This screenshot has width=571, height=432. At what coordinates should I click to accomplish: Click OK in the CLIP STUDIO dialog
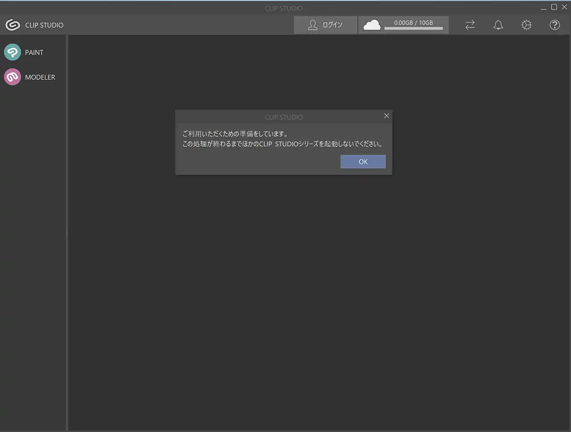tap(363, 162)
